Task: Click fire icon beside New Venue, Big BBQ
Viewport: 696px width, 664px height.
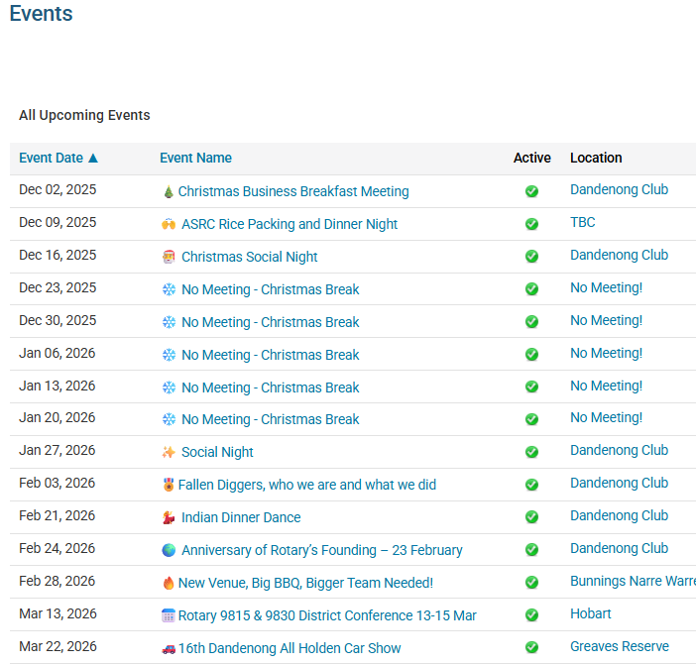Action: pyautogui.click(x=169, y=583)
